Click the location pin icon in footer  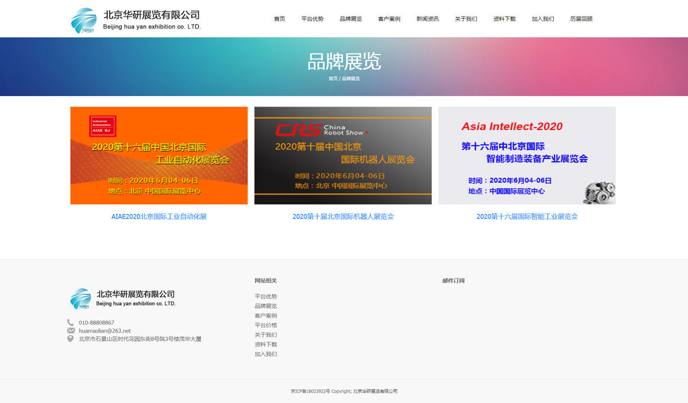(71, 339)
